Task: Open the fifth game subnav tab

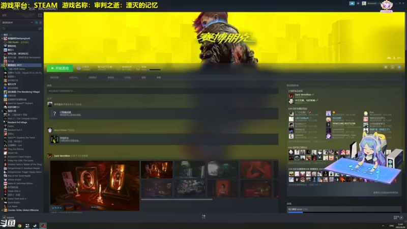Action: 128,77
